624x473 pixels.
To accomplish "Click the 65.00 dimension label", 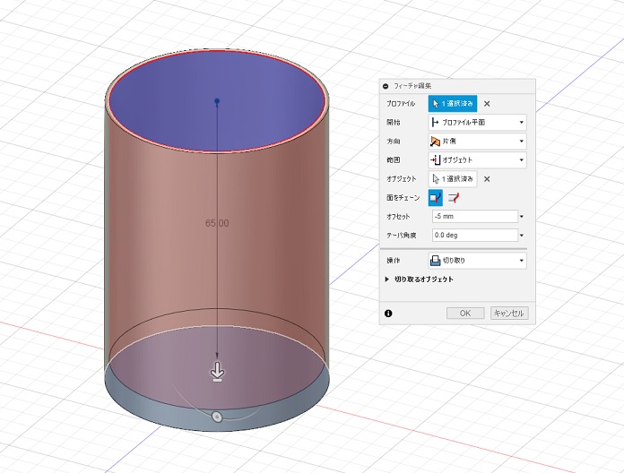I will (217, 223).
